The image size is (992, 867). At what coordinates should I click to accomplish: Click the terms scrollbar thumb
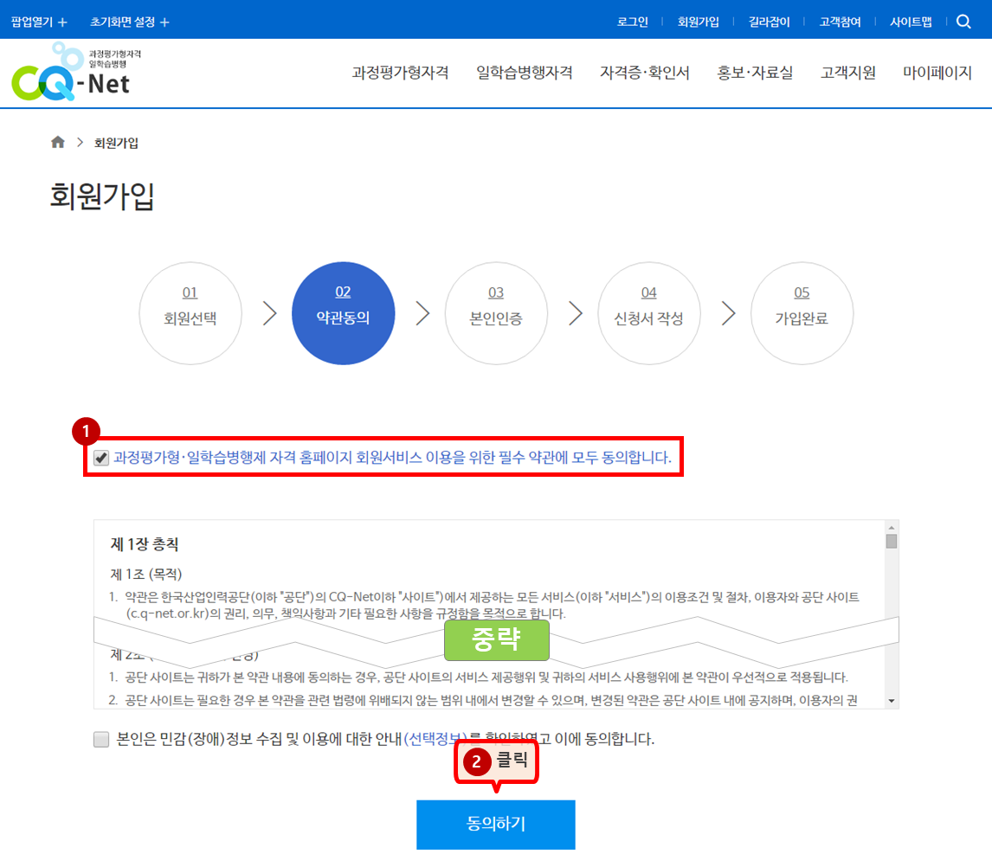[x=892, y=542]
